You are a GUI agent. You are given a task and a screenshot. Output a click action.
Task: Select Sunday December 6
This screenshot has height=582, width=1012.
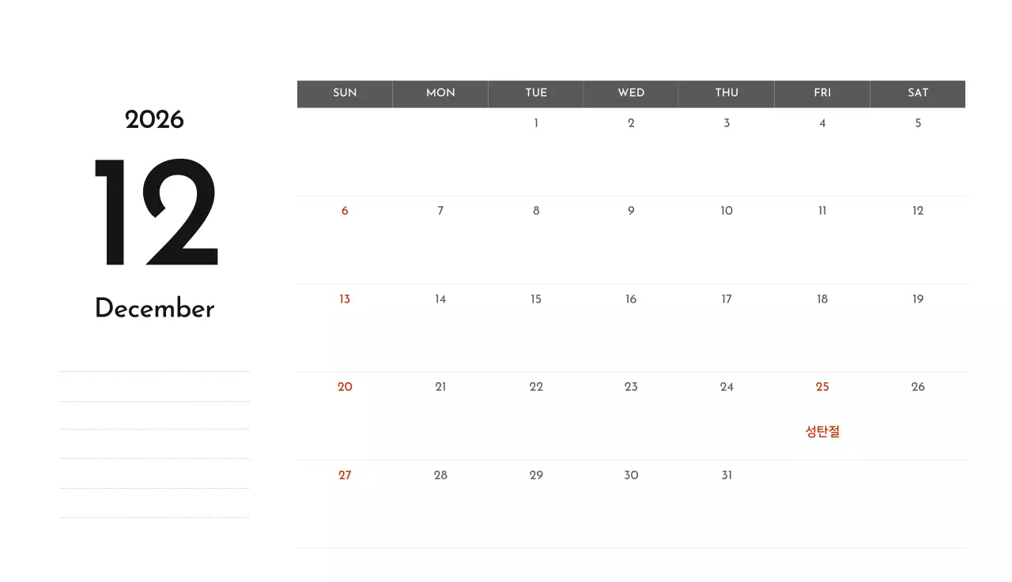coord(345,211)
